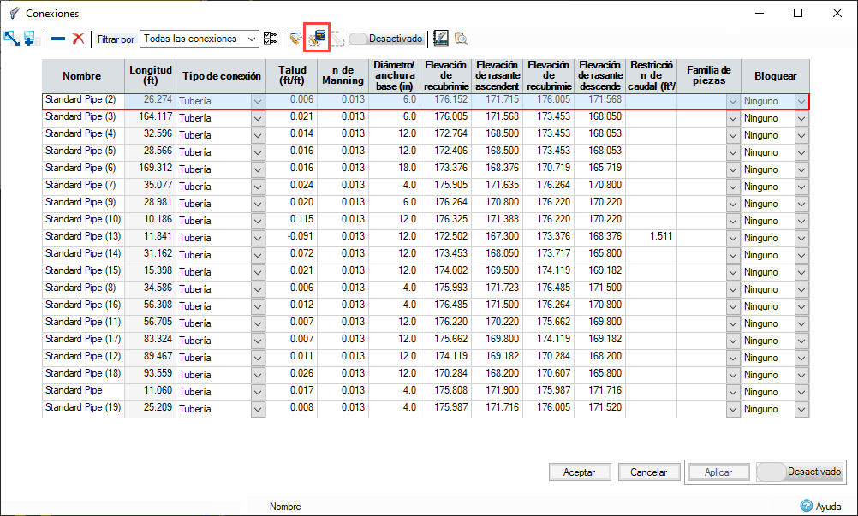Select the Standard Pipe (8) row name
This screenshot has height=516, width=858.
83,288
